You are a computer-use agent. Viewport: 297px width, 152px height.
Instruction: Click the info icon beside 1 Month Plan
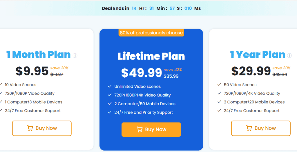pyautogui.click(x=75, y=55)
